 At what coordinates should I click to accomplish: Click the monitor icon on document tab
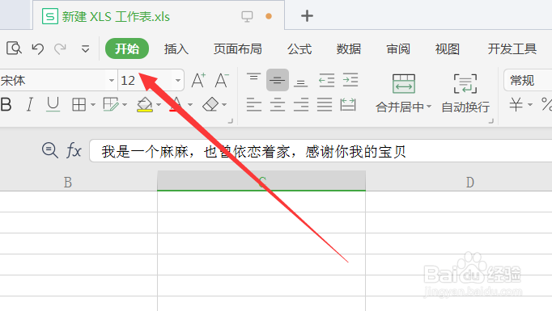[x=247, y=16]
